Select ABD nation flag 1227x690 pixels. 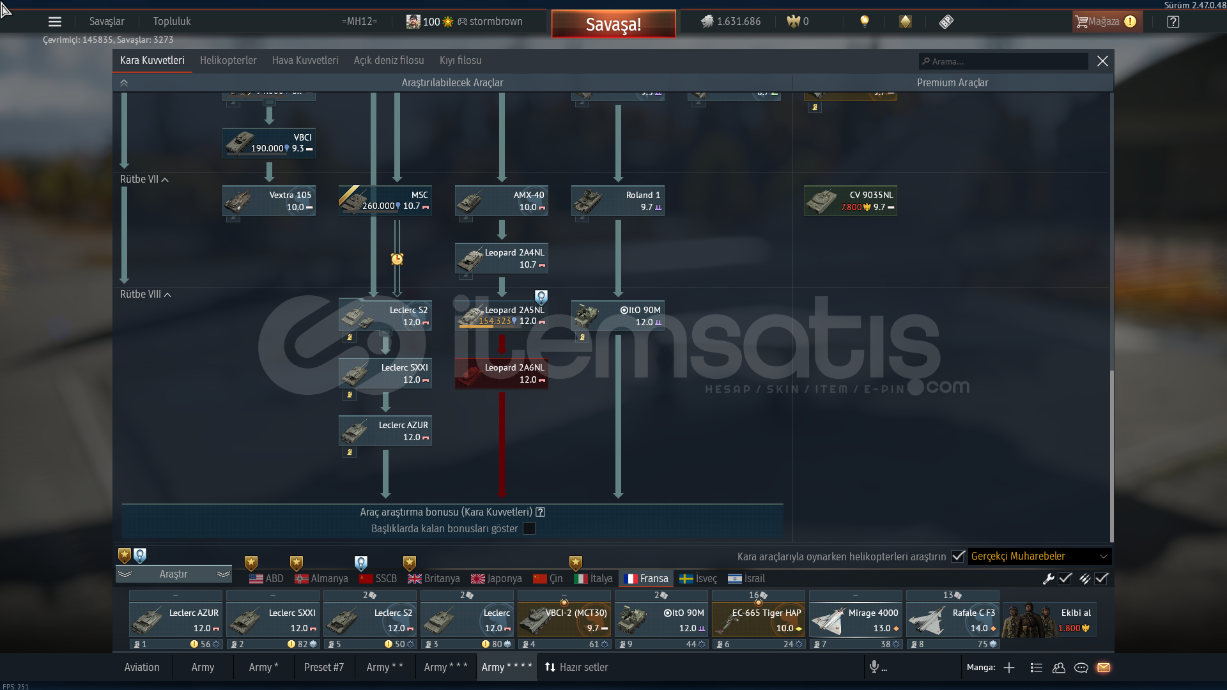click(x=266, y=579)
